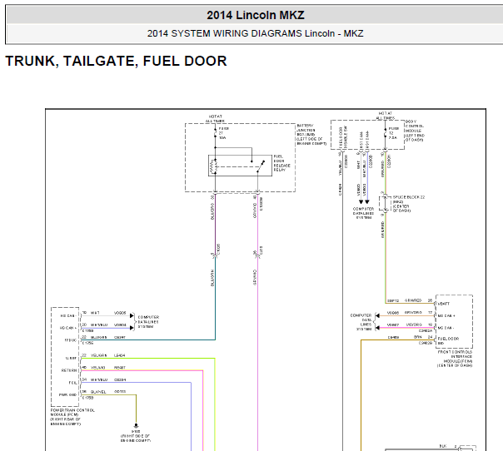
Task: Click "WHT/BLU" label on HS CAN + line
Action: click(99, 325)
